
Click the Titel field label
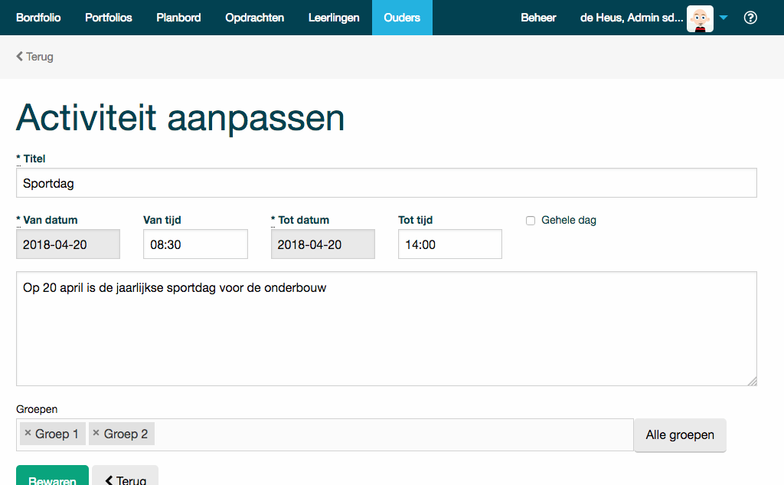click(x=31, y=159)
